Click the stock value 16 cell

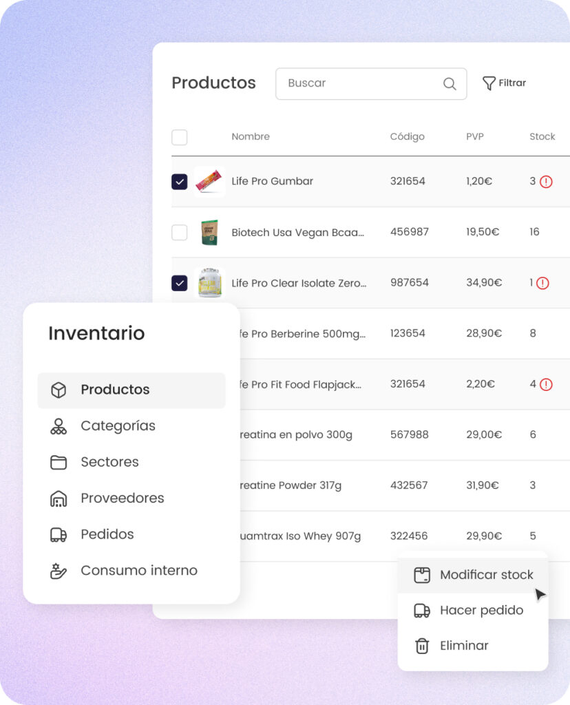(x=534, y=232)
